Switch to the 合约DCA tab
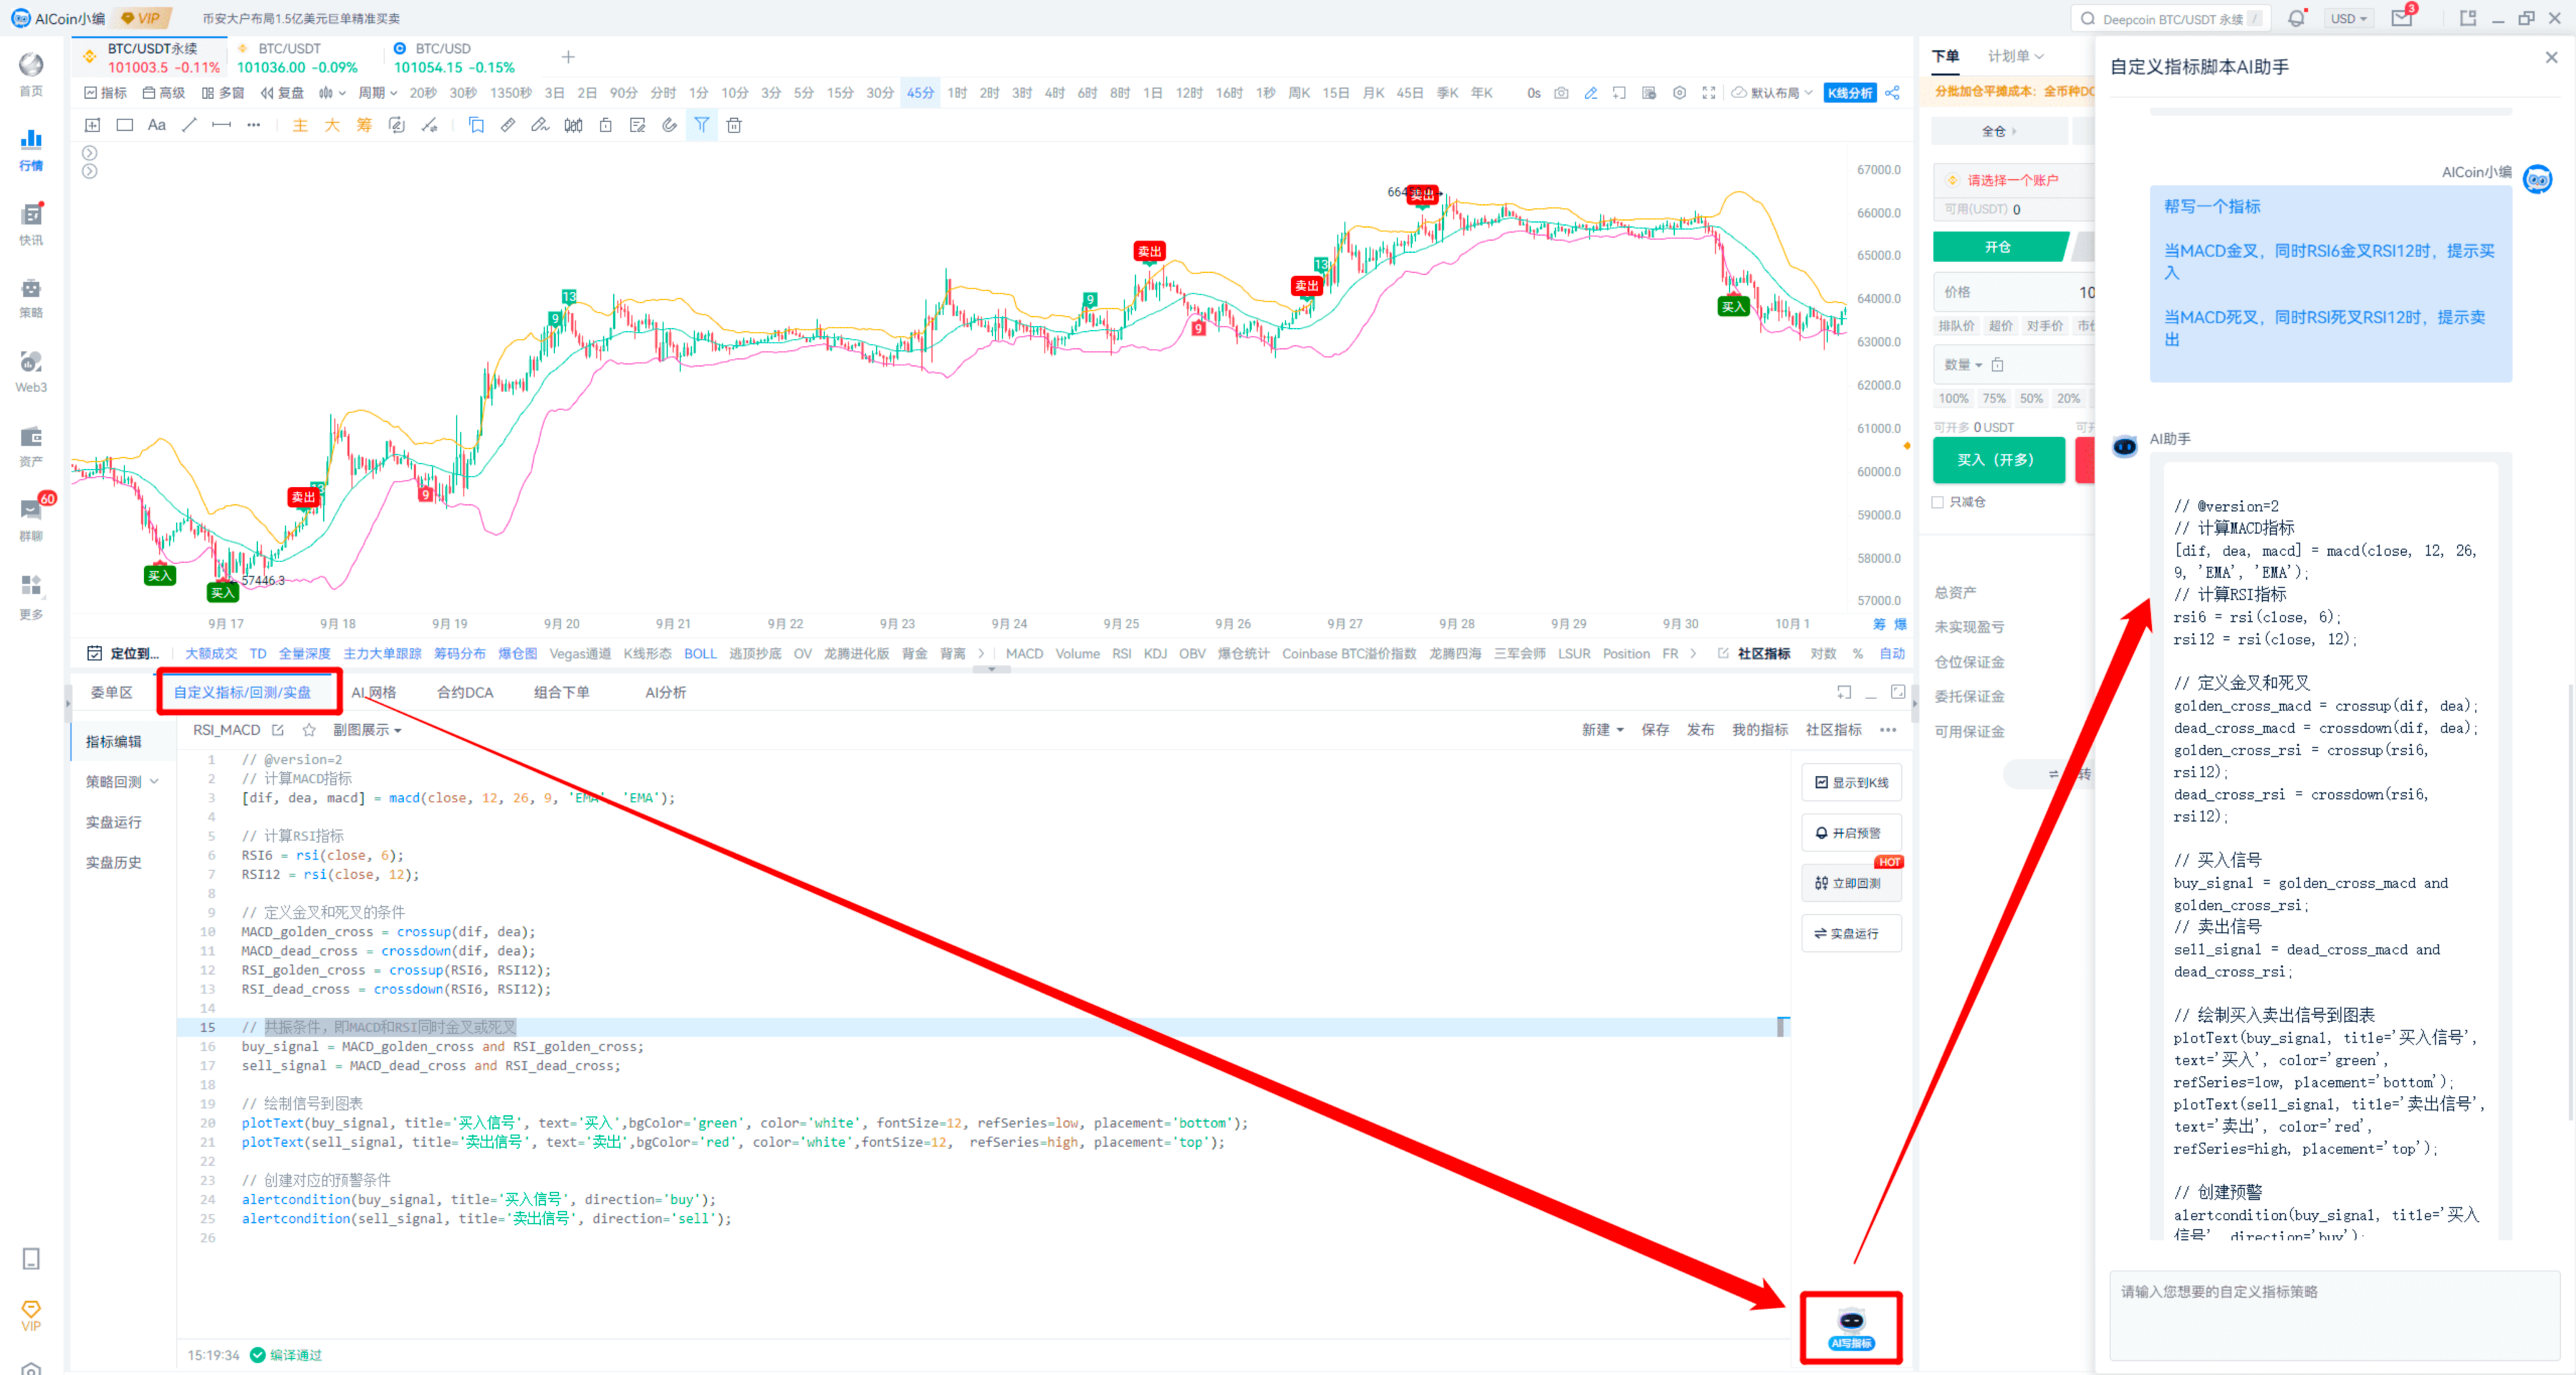This screenshot has width=2576, height=1375. click(x=465, y=692)
